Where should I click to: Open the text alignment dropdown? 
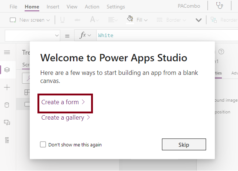tap(113, 20)
